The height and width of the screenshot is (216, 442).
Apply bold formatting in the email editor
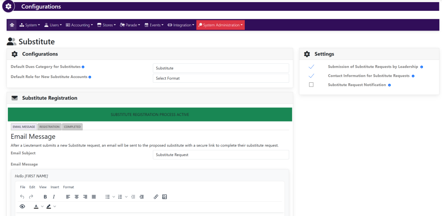[x=45, y=197]
